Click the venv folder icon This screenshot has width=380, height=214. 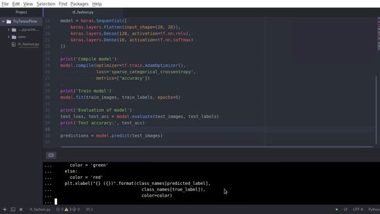(14, 37)
